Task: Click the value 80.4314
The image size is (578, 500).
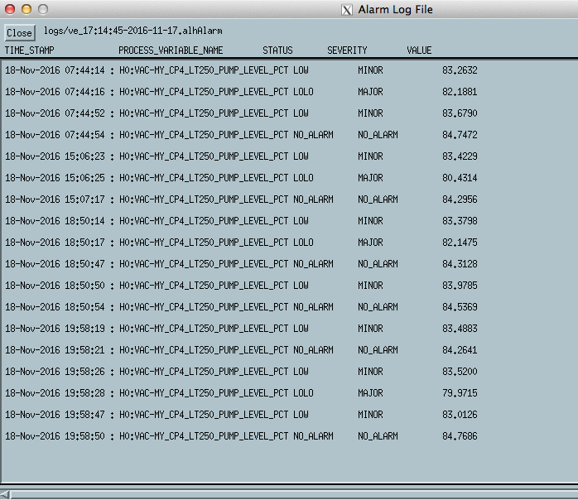Action: [460, 178]
